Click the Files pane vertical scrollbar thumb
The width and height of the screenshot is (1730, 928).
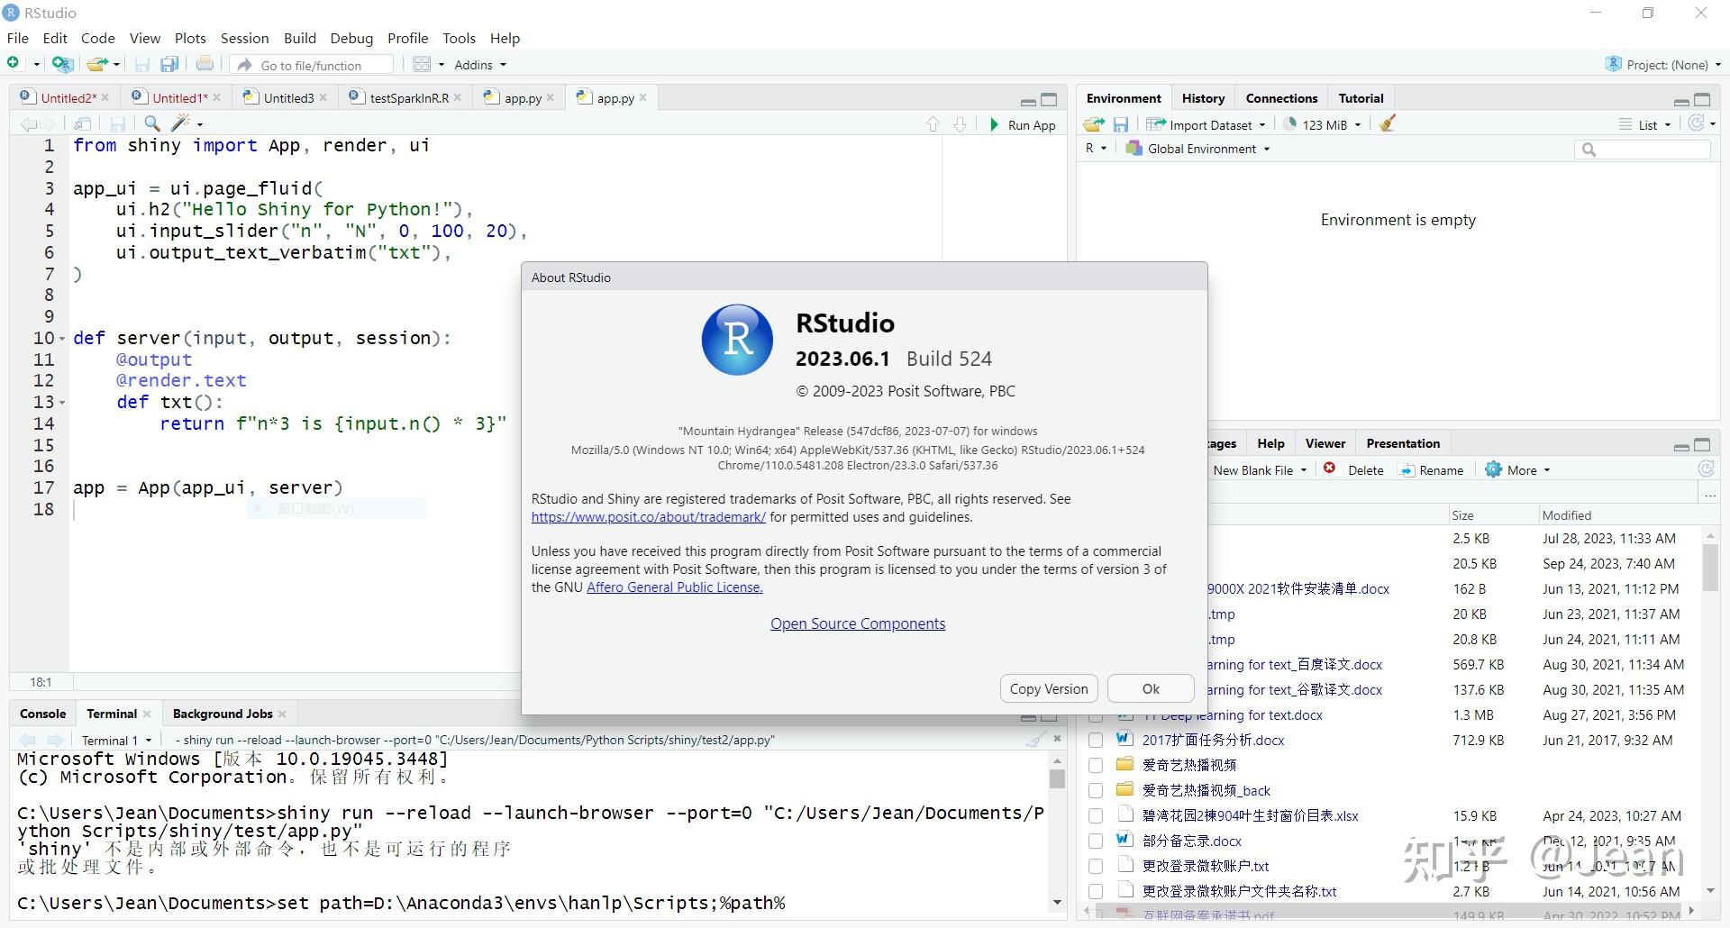(1709, 568)
